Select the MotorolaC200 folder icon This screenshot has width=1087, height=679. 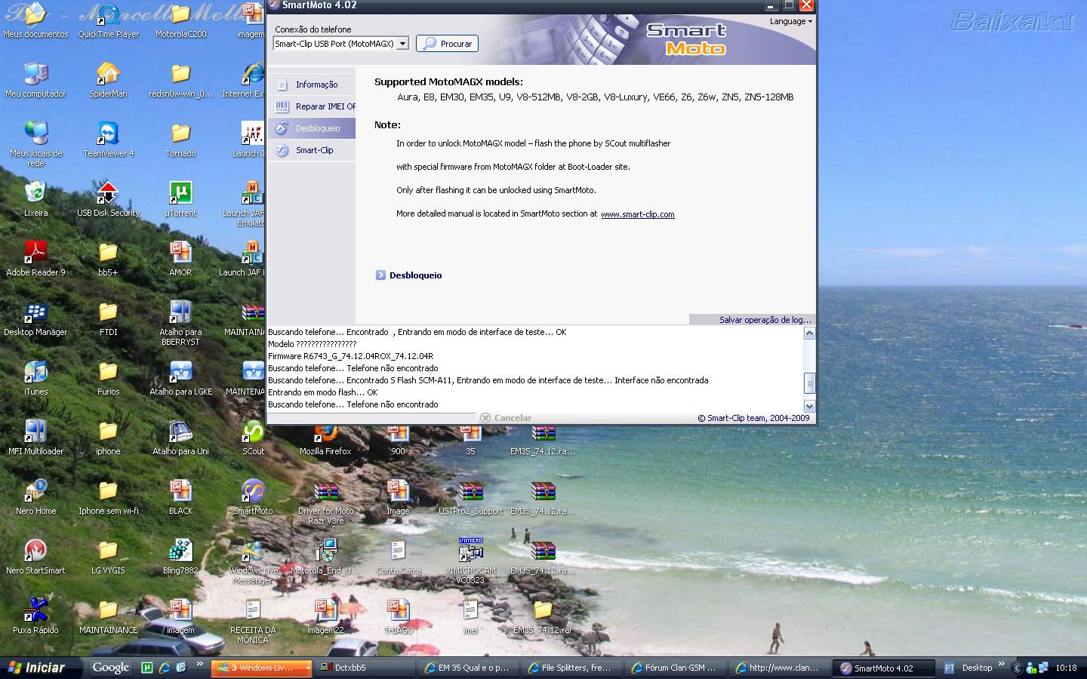click(180, 21)
